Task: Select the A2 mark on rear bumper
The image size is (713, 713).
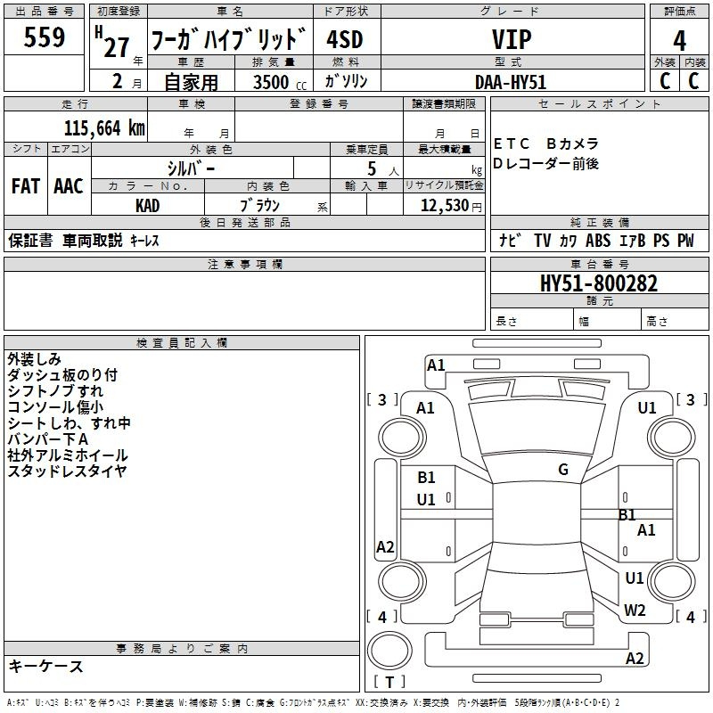Action: pyautogui.click(x=635, y=659)
